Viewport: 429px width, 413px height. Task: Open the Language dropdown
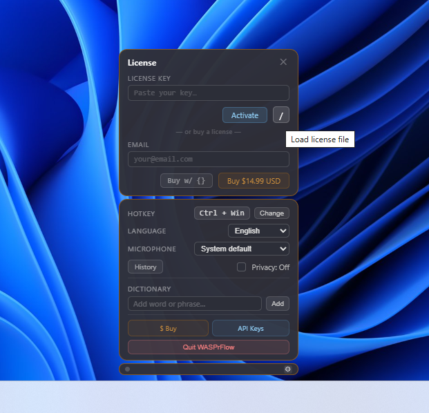[x=258, y=231]
